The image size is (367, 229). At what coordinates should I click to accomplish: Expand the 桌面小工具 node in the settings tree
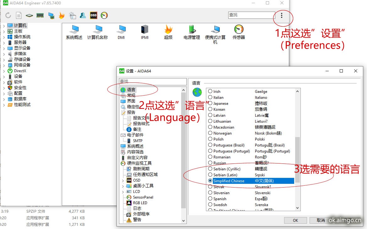(x=123, y=186)
